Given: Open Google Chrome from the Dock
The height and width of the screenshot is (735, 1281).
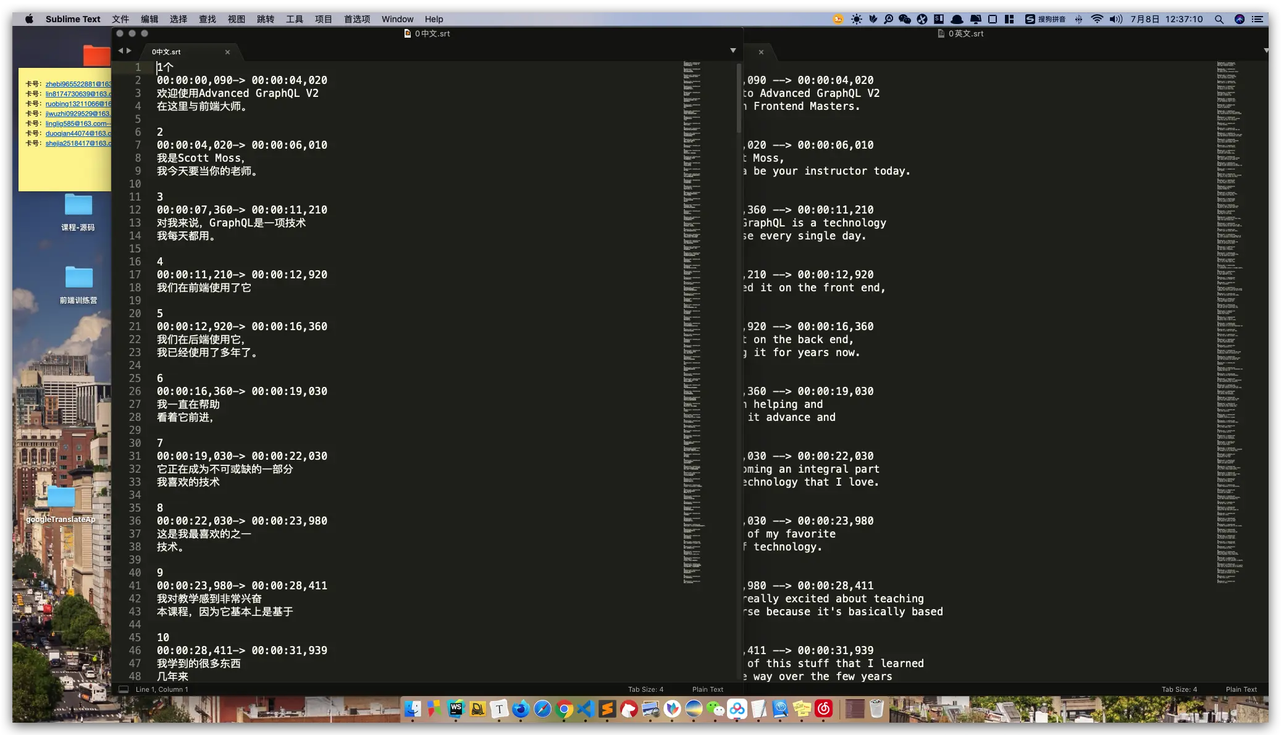Looking at the screenshot, I should [x=564, y=709].
